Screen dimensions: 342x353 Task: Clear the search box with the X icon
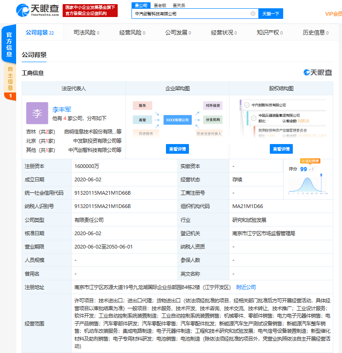tap(253, 14)
